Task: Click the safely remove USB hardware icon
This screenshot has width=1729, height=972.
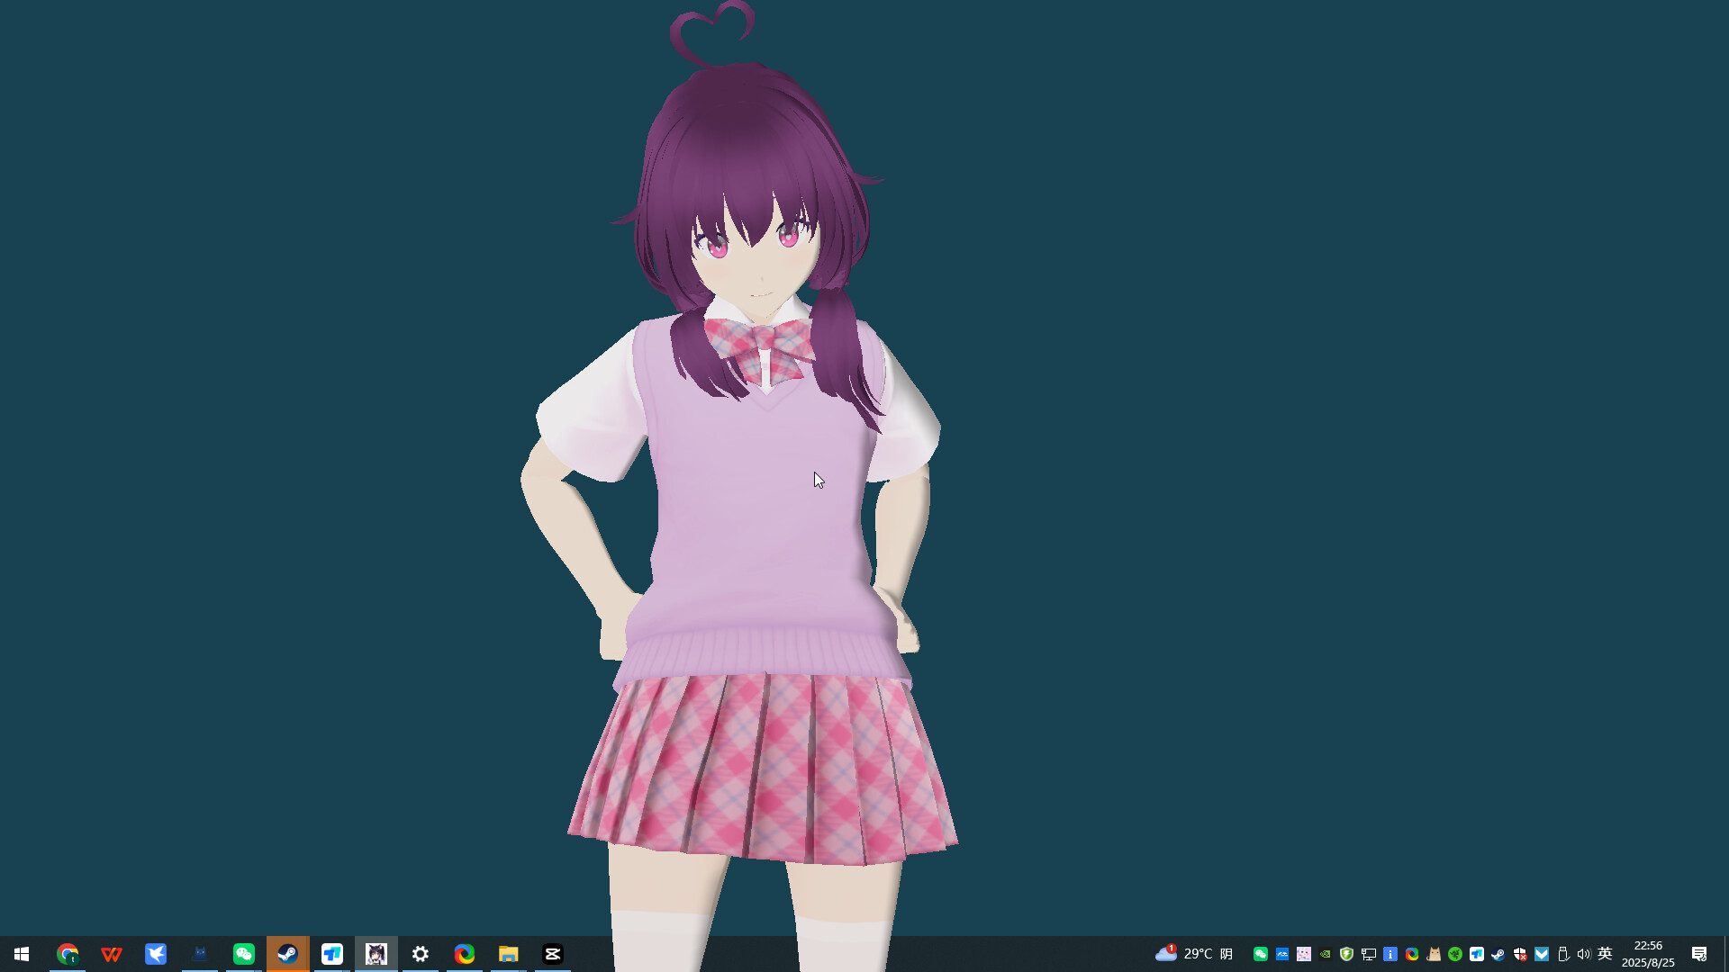Action: pos(1563,954)
